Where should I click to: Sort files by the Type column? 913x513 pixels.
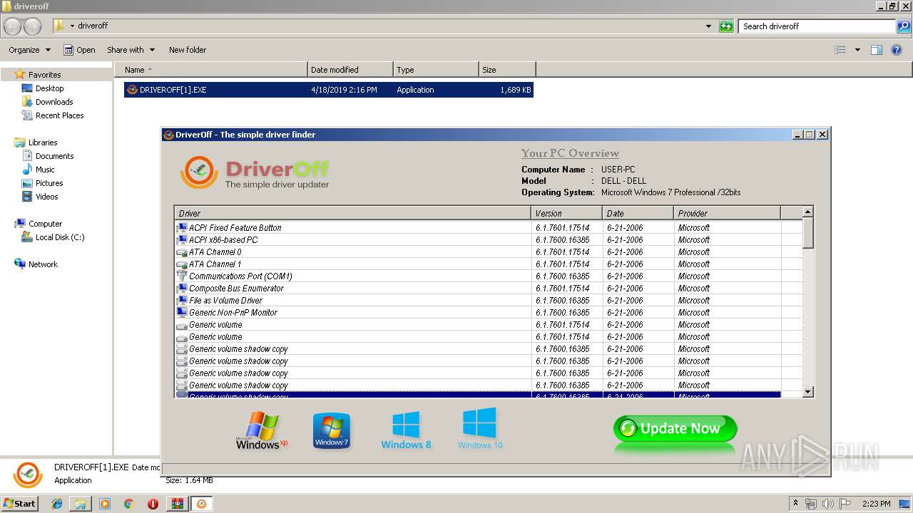click(436, 70)
